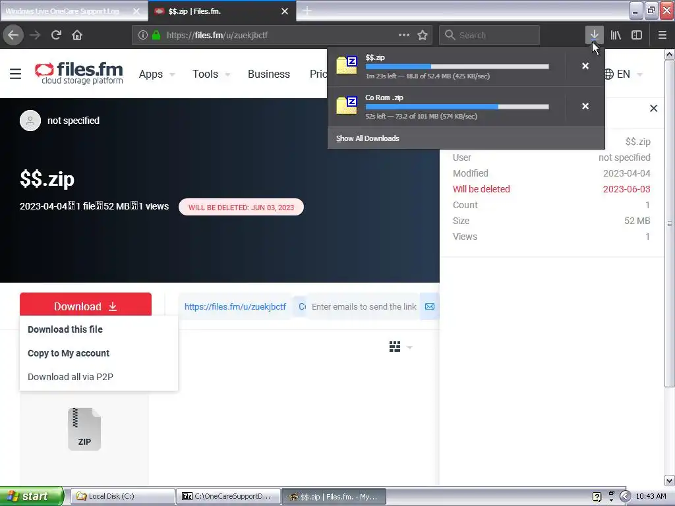
Task: Reload the page with the refresh icon
Action: (56, 35)
